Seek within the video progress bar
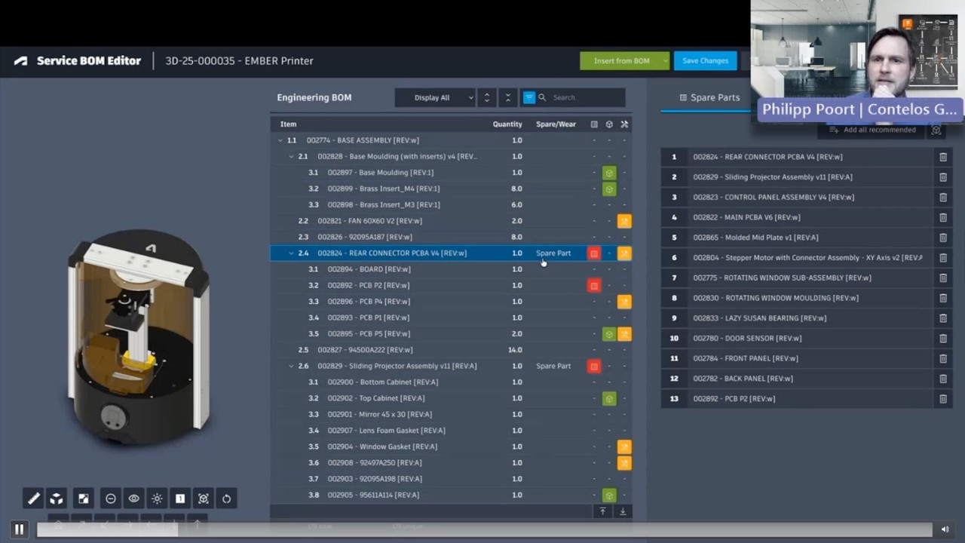The height and width of the screenshot is (543, 965). tap(485, 529)
